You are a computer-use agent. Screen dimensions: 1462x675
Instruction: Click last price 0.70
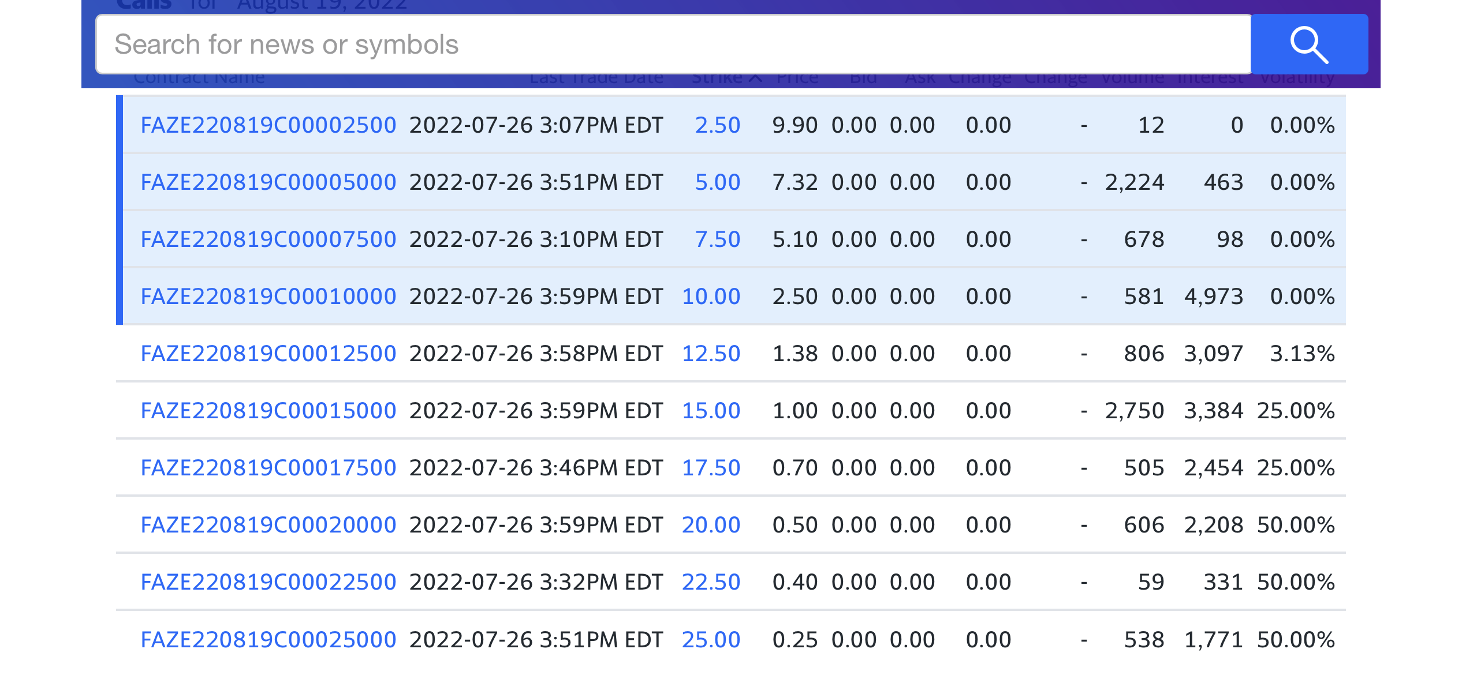[795, 468]
